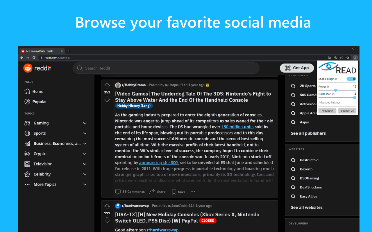Open the READ extension eye icon in toolbar
The width and height of the screenshot is (372, 232).
(x=355, y=58)
